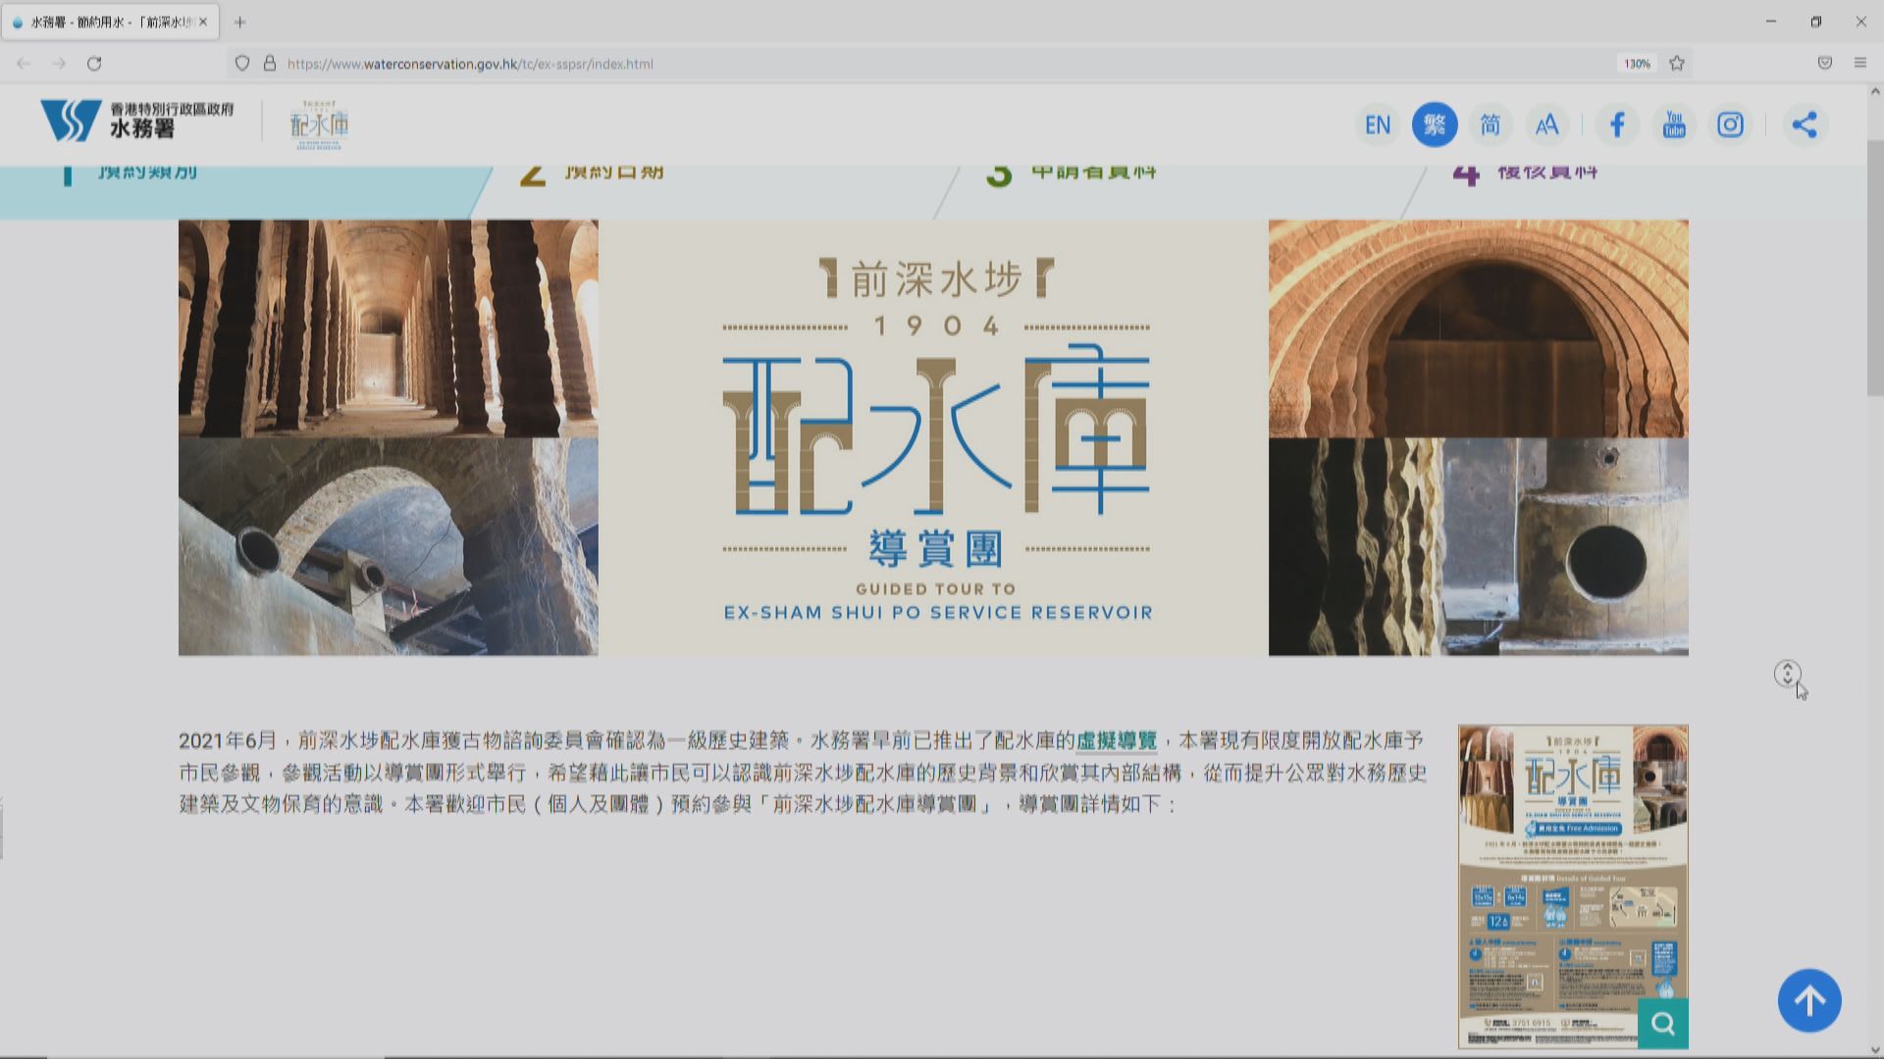Click the share icon in header
The width and height of the screenshot is (1884, 1059).
click(x=1805, y=125)
